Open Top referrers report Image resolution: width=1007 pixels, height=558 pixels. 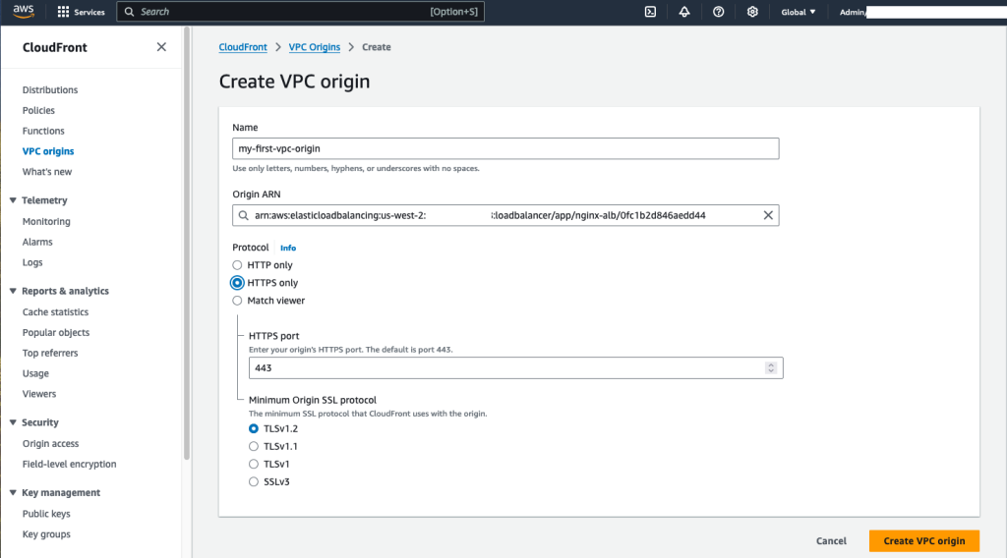coord(50,353)
